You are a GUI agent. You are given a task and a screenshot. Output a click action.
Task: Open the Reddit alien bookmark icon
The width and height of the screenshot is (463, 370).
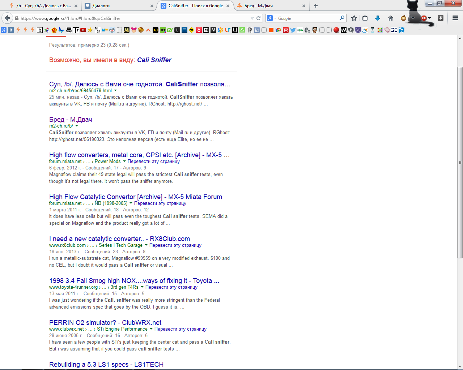112,30
